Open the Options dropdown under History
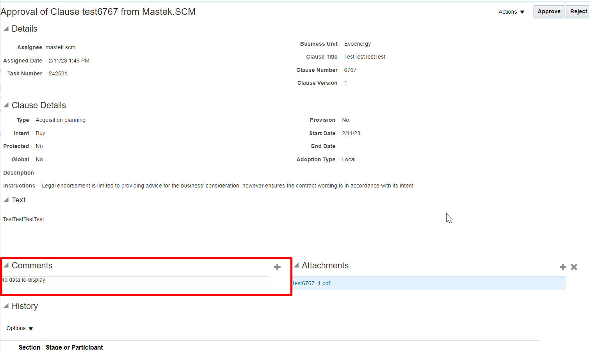 [x=19, y=328]
